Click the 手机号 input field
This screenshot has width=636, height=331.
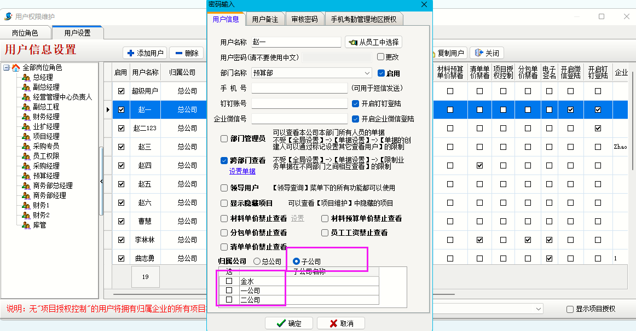[x=299, y=88]
